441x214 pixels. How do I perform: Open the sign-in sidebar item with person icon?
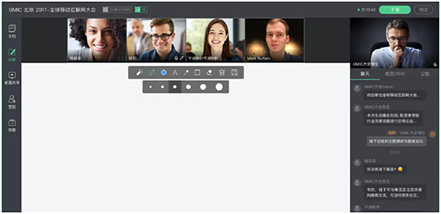click(x=12, y=102)
